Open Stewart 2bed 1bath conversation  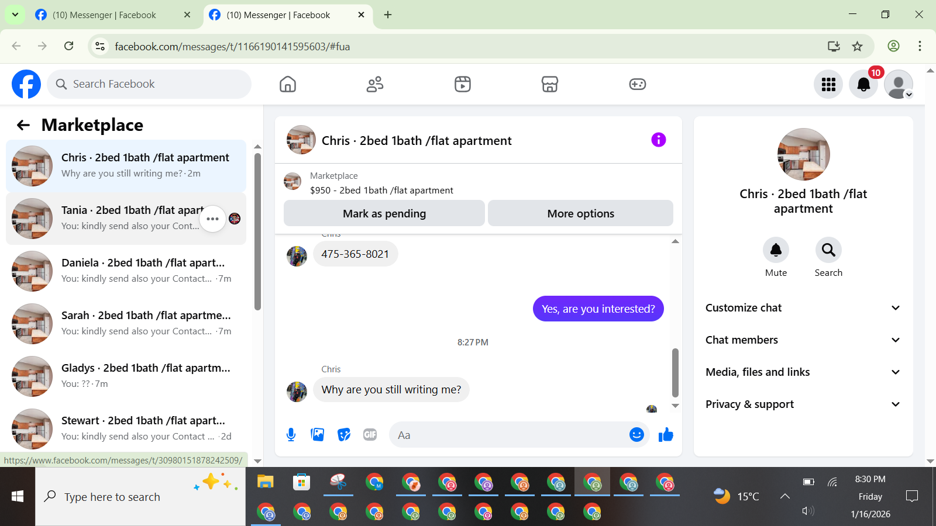(x=126, y=428)
